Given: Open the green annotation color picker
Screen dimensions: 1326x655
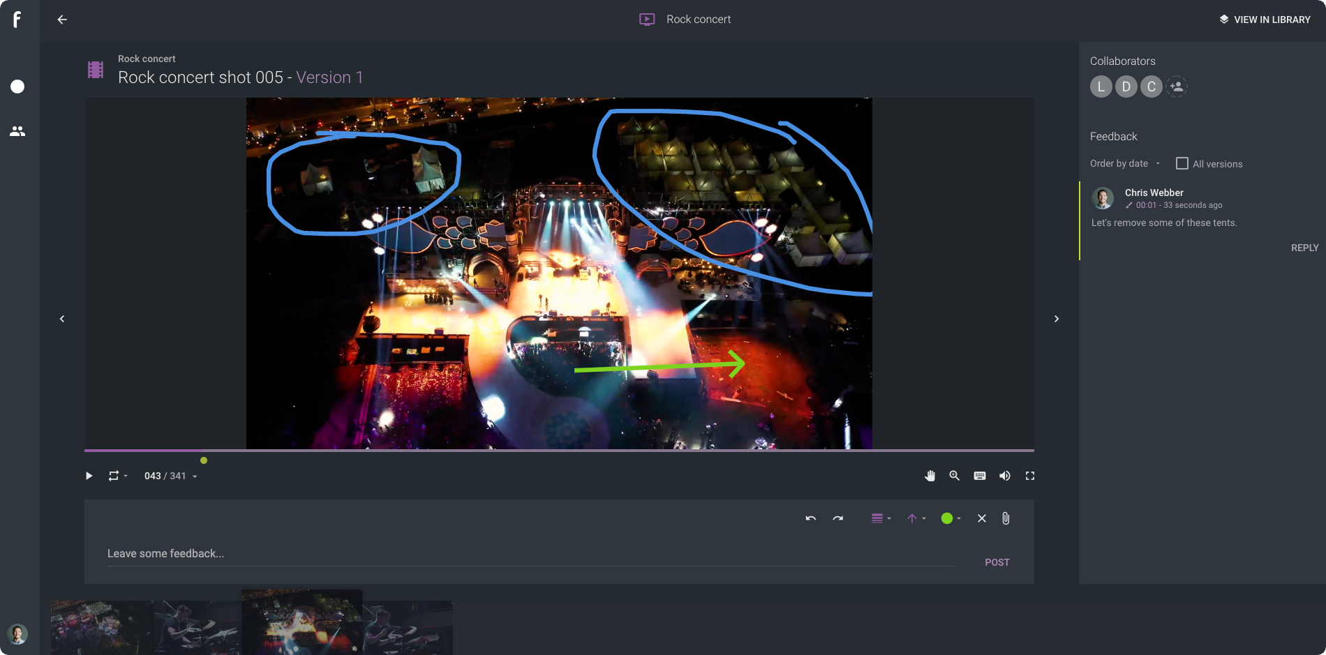Looking at the screenshot, I should 951,518.
